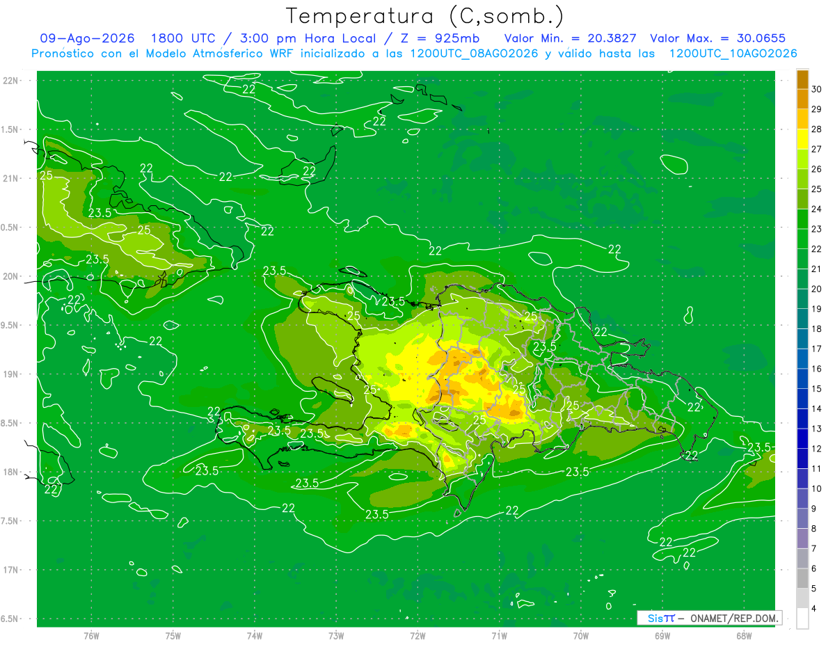This screenshot has height=645, width=835.
Task: Click the valid-until time '1200UTC_10AGO2026'
Action: [x=733, y=54]
